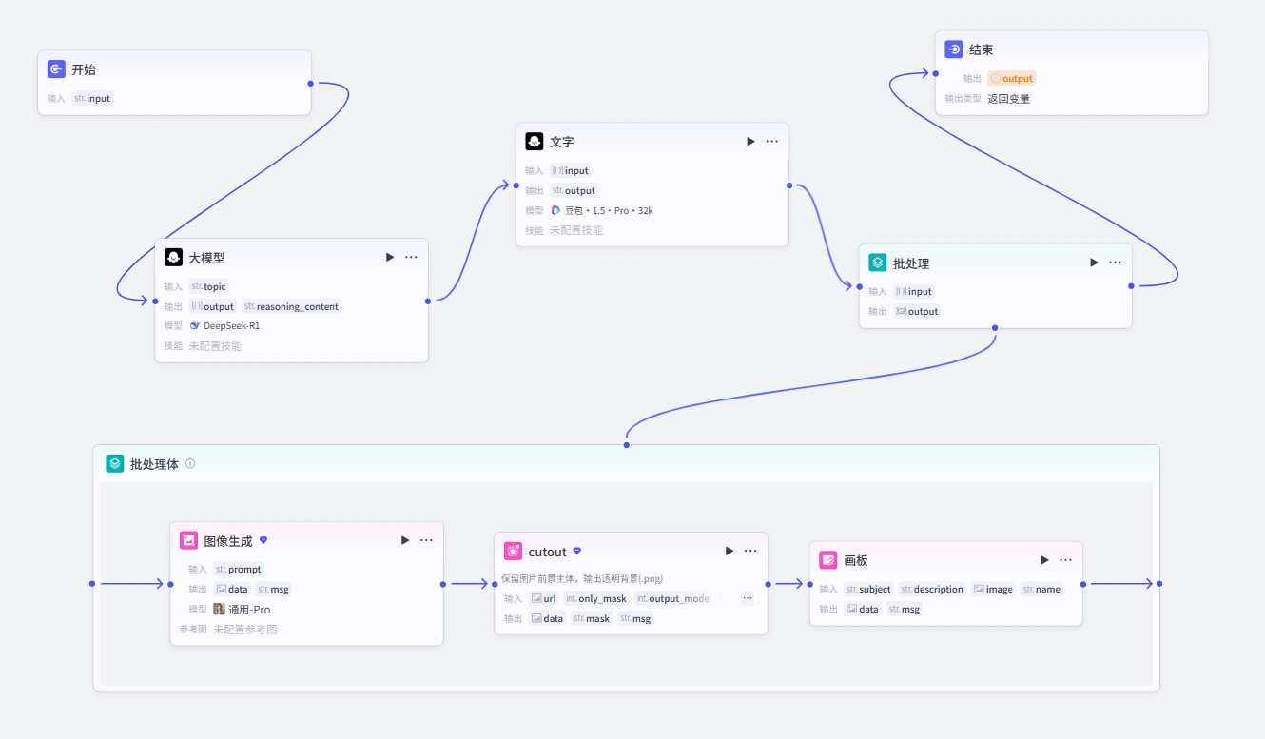Click the play icon on cutout node
The image size is (1265, 739).
coord(730,551)
